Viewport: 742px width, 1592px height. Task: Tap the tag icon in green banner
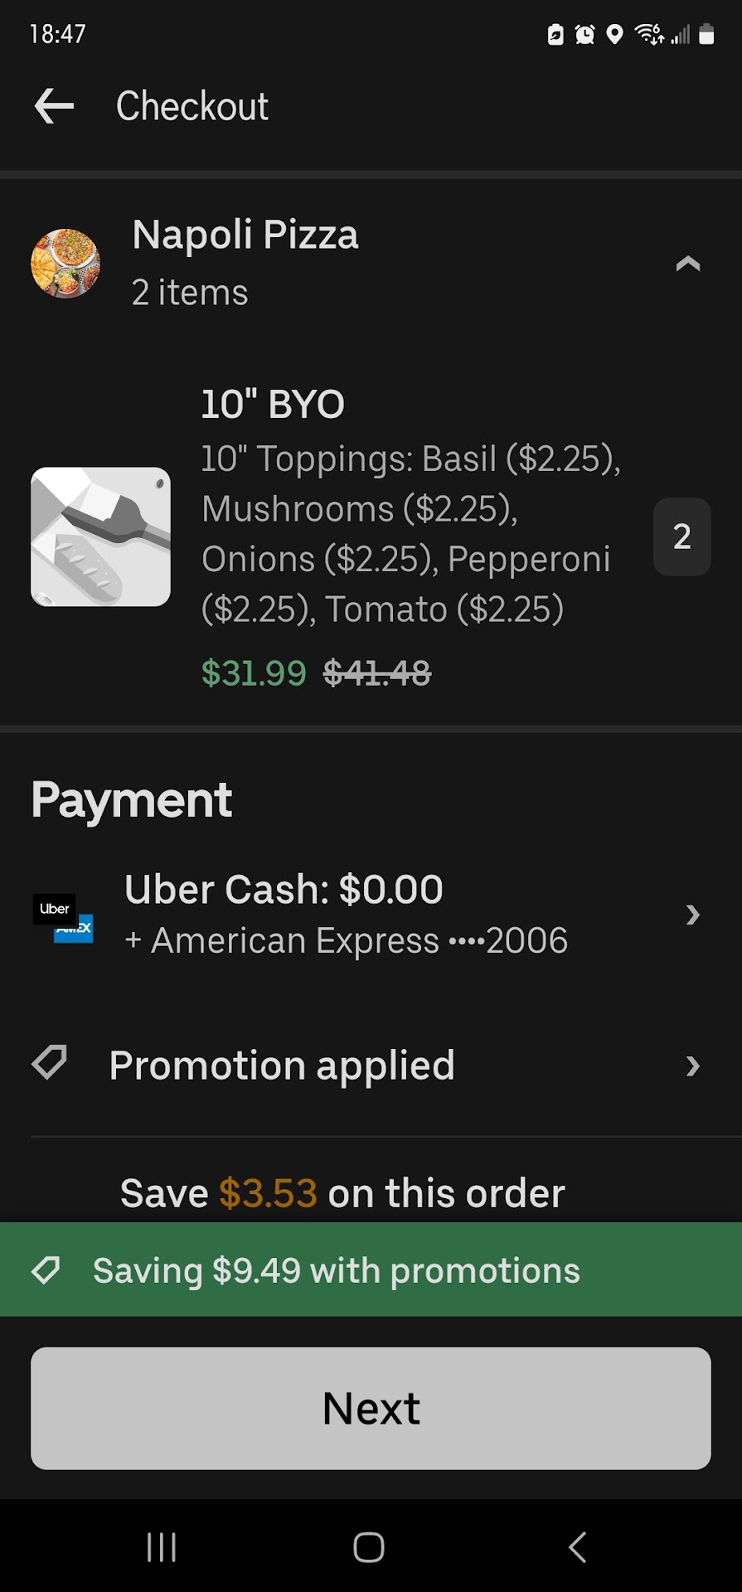(46, 1269)
